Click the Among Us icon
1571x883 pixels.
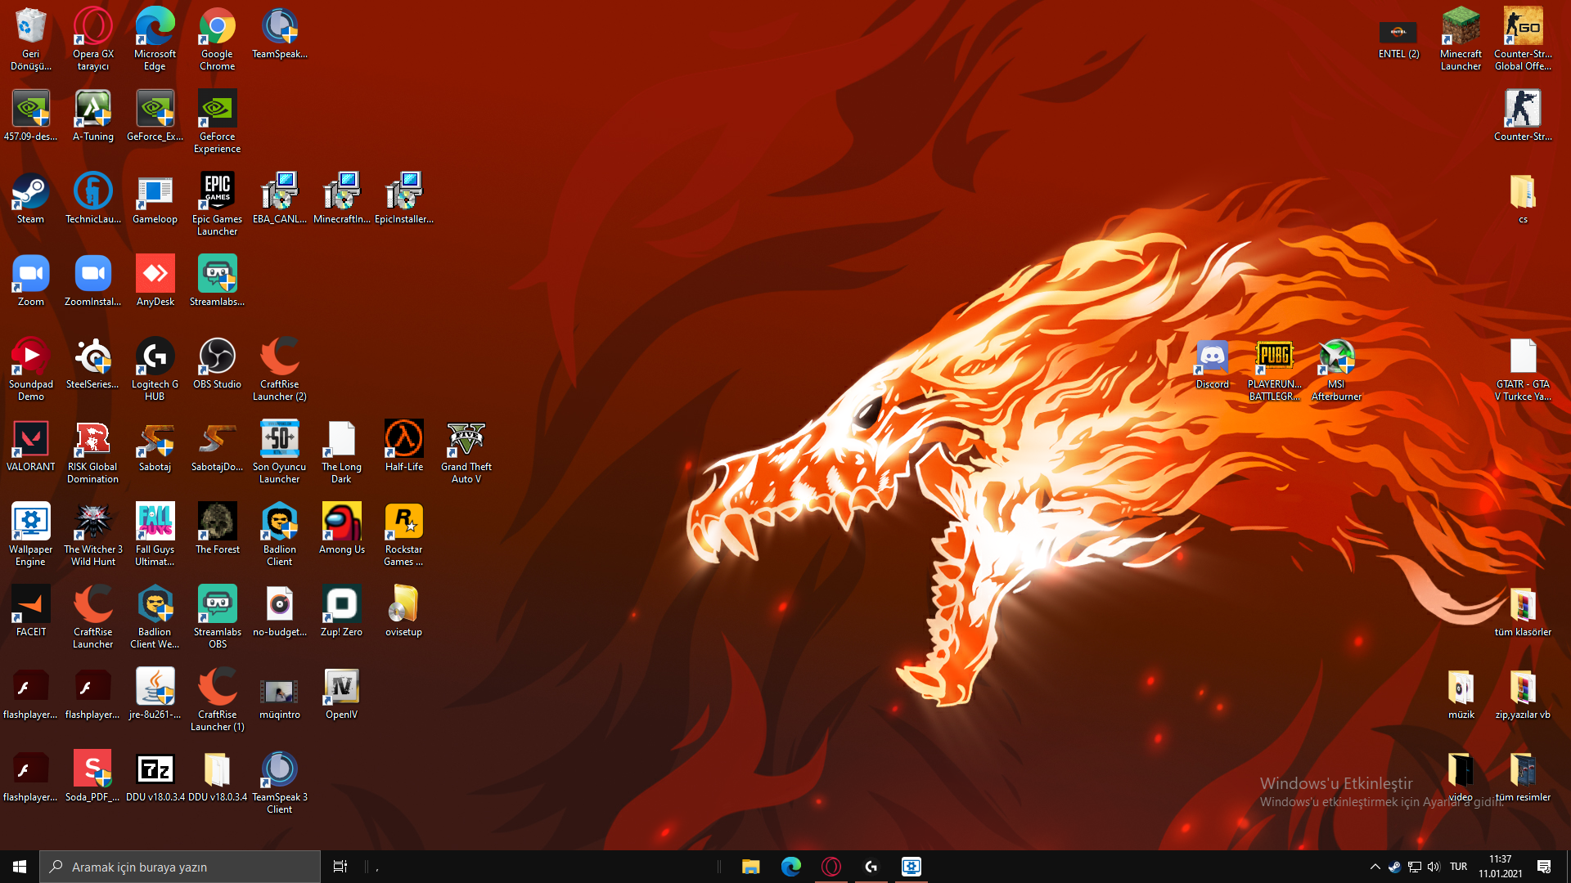click(x=341, y=522)
